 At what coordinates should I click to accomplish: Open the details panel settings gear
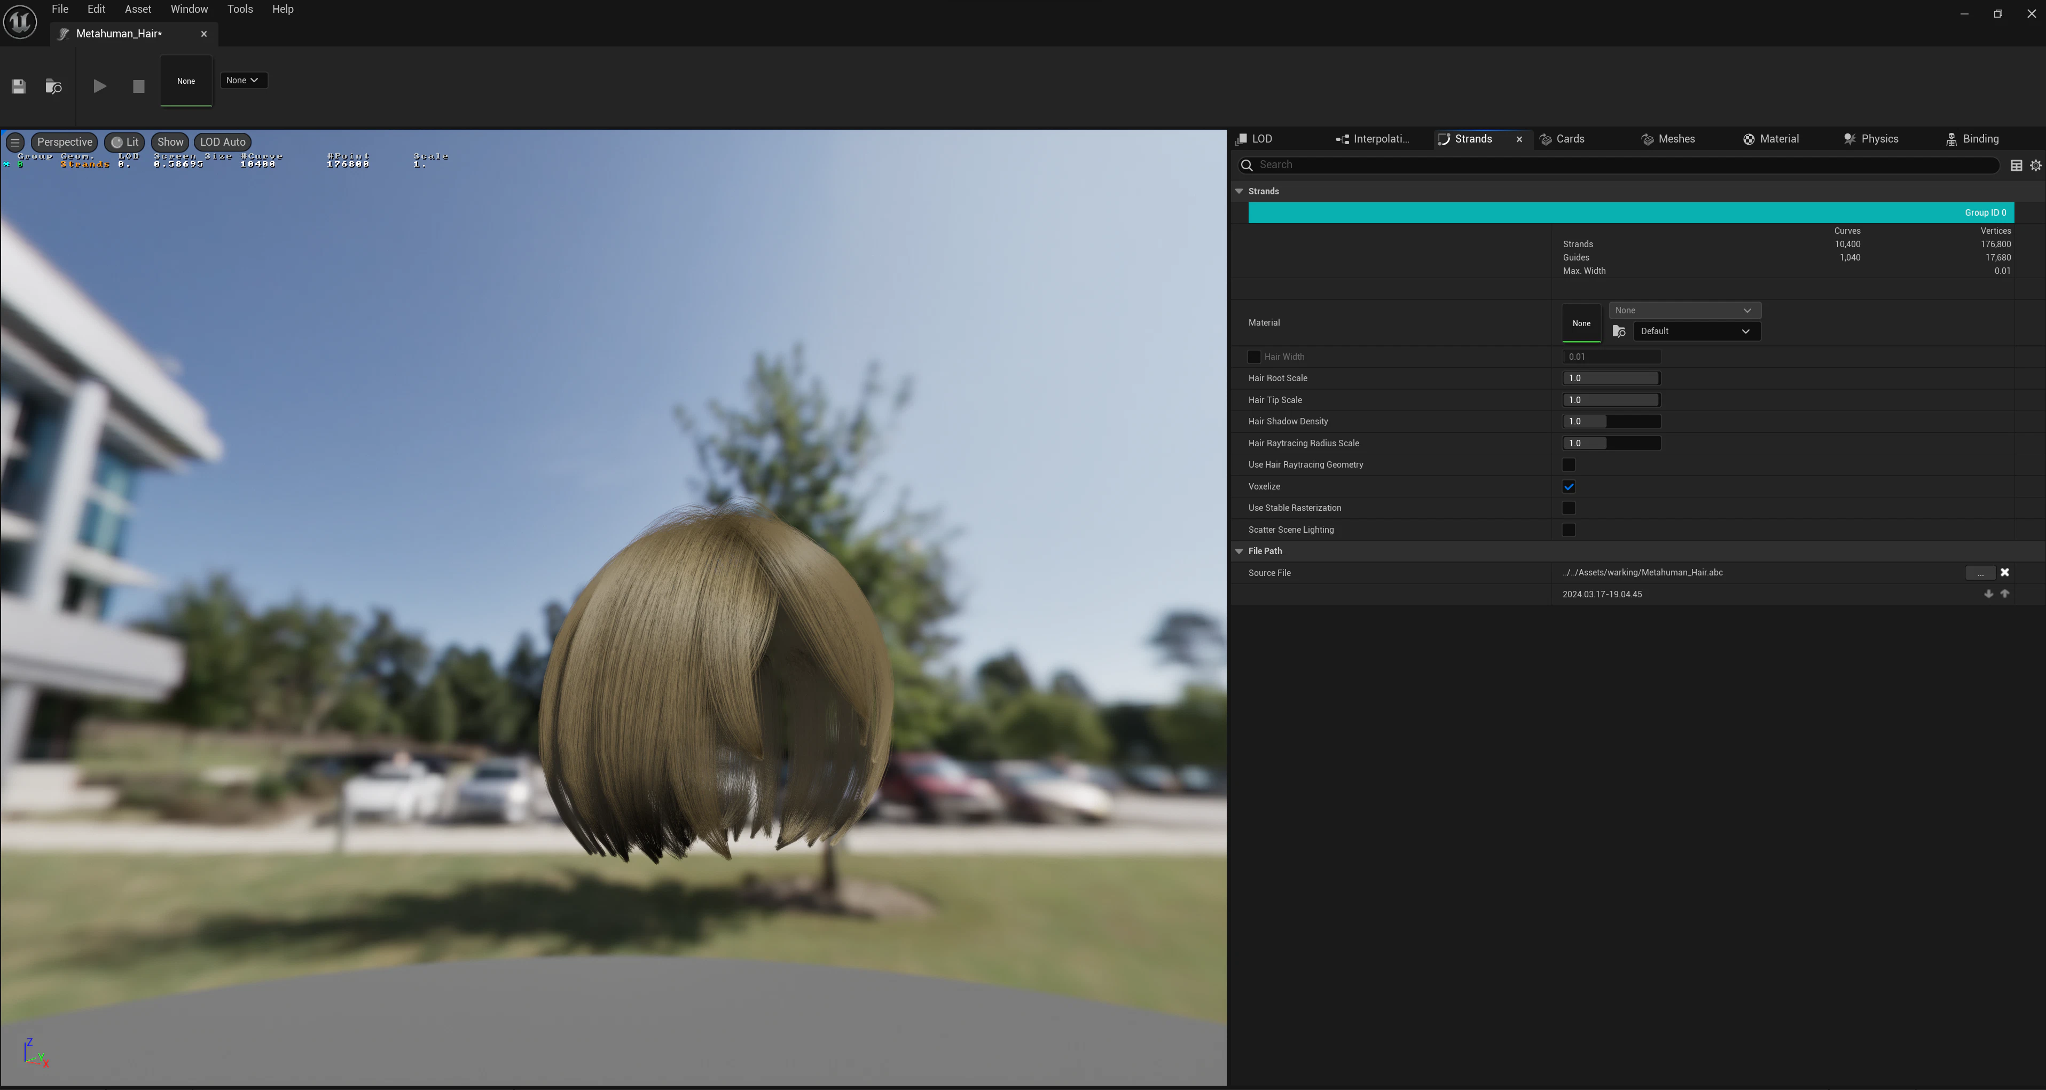[x=2036, y=165]
